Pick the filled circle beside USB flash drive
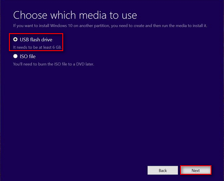This screenshot has width=224, height=181. (x=15, y=39)
